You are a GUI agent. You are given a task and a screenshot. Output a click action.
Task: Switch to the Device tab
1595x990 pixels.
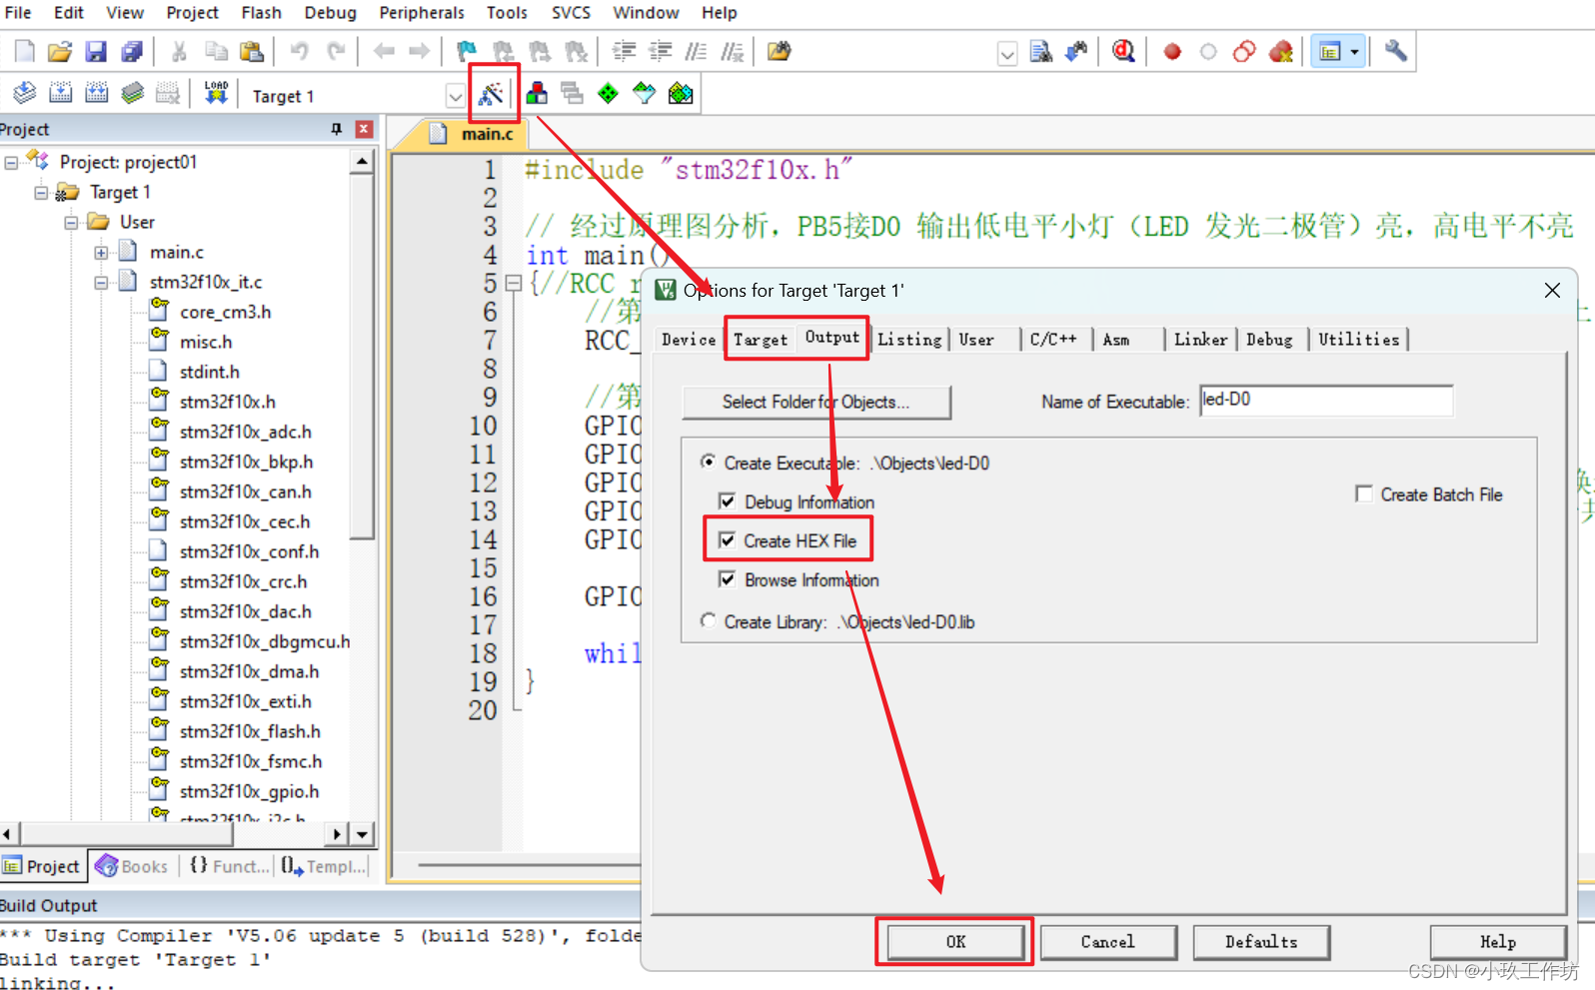689,340
